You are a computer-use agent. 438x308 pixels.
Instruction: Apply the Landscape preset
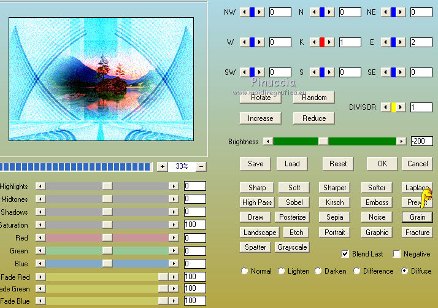(x=259, y=233)
